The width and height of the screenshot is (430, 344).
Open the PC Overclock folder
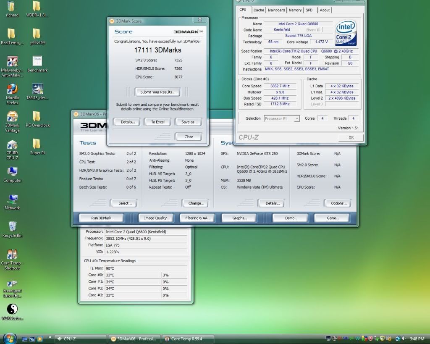tap(37, 119)
